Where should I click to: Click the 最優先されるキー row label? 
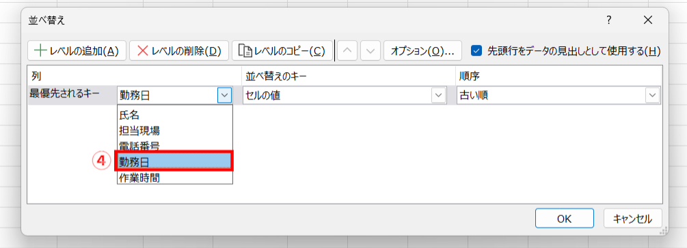click(66, 93)
